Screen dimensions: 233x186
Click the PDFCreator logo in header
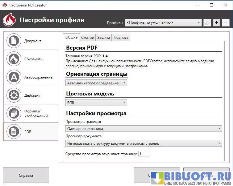click(x=9, y=20)
